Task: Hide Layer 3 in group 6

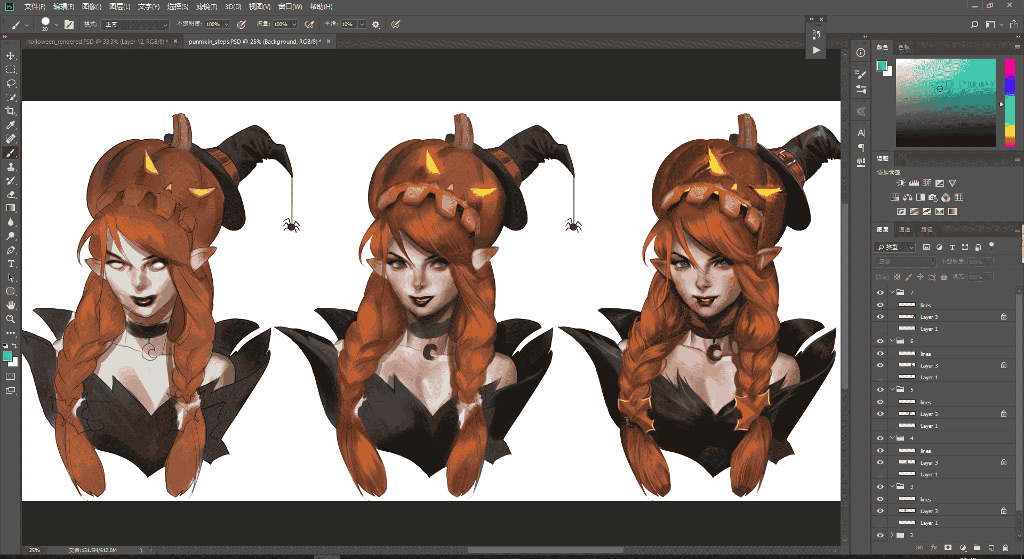Action: (x=880, y=365)
